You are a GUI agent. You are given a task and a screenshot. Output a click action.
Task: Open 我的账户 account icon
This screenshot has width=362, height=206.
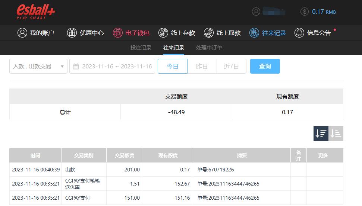pos(22,33)
